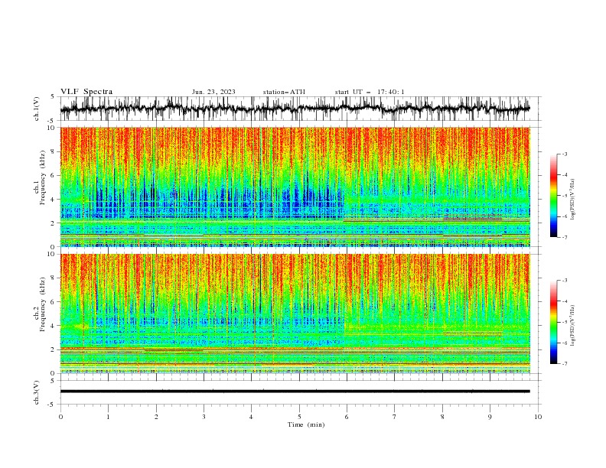
Task: Click ch.1 frequency tick label "10"
Action: pyautogui.click(x=51, y=128)
